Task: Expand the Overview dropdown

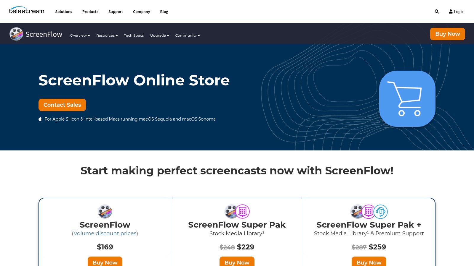Action: tap(80, 35)
